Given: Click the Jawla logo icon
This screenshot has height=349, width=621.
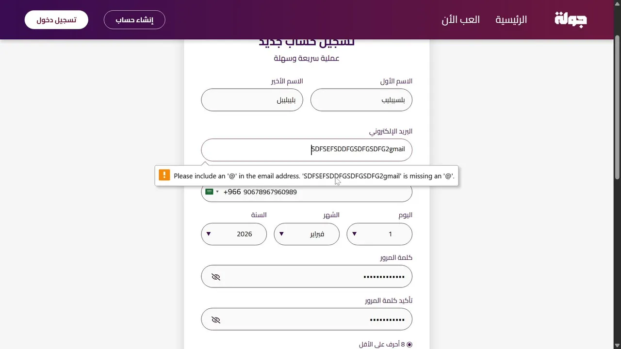Looking at the screenshot, I should click(571, 19).
